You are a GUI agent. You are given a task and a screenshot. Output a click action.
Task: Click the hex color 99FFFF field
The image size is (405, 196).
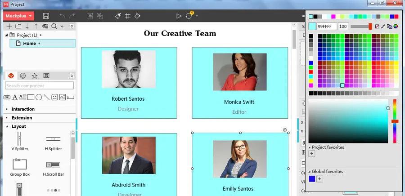point(327,27)
